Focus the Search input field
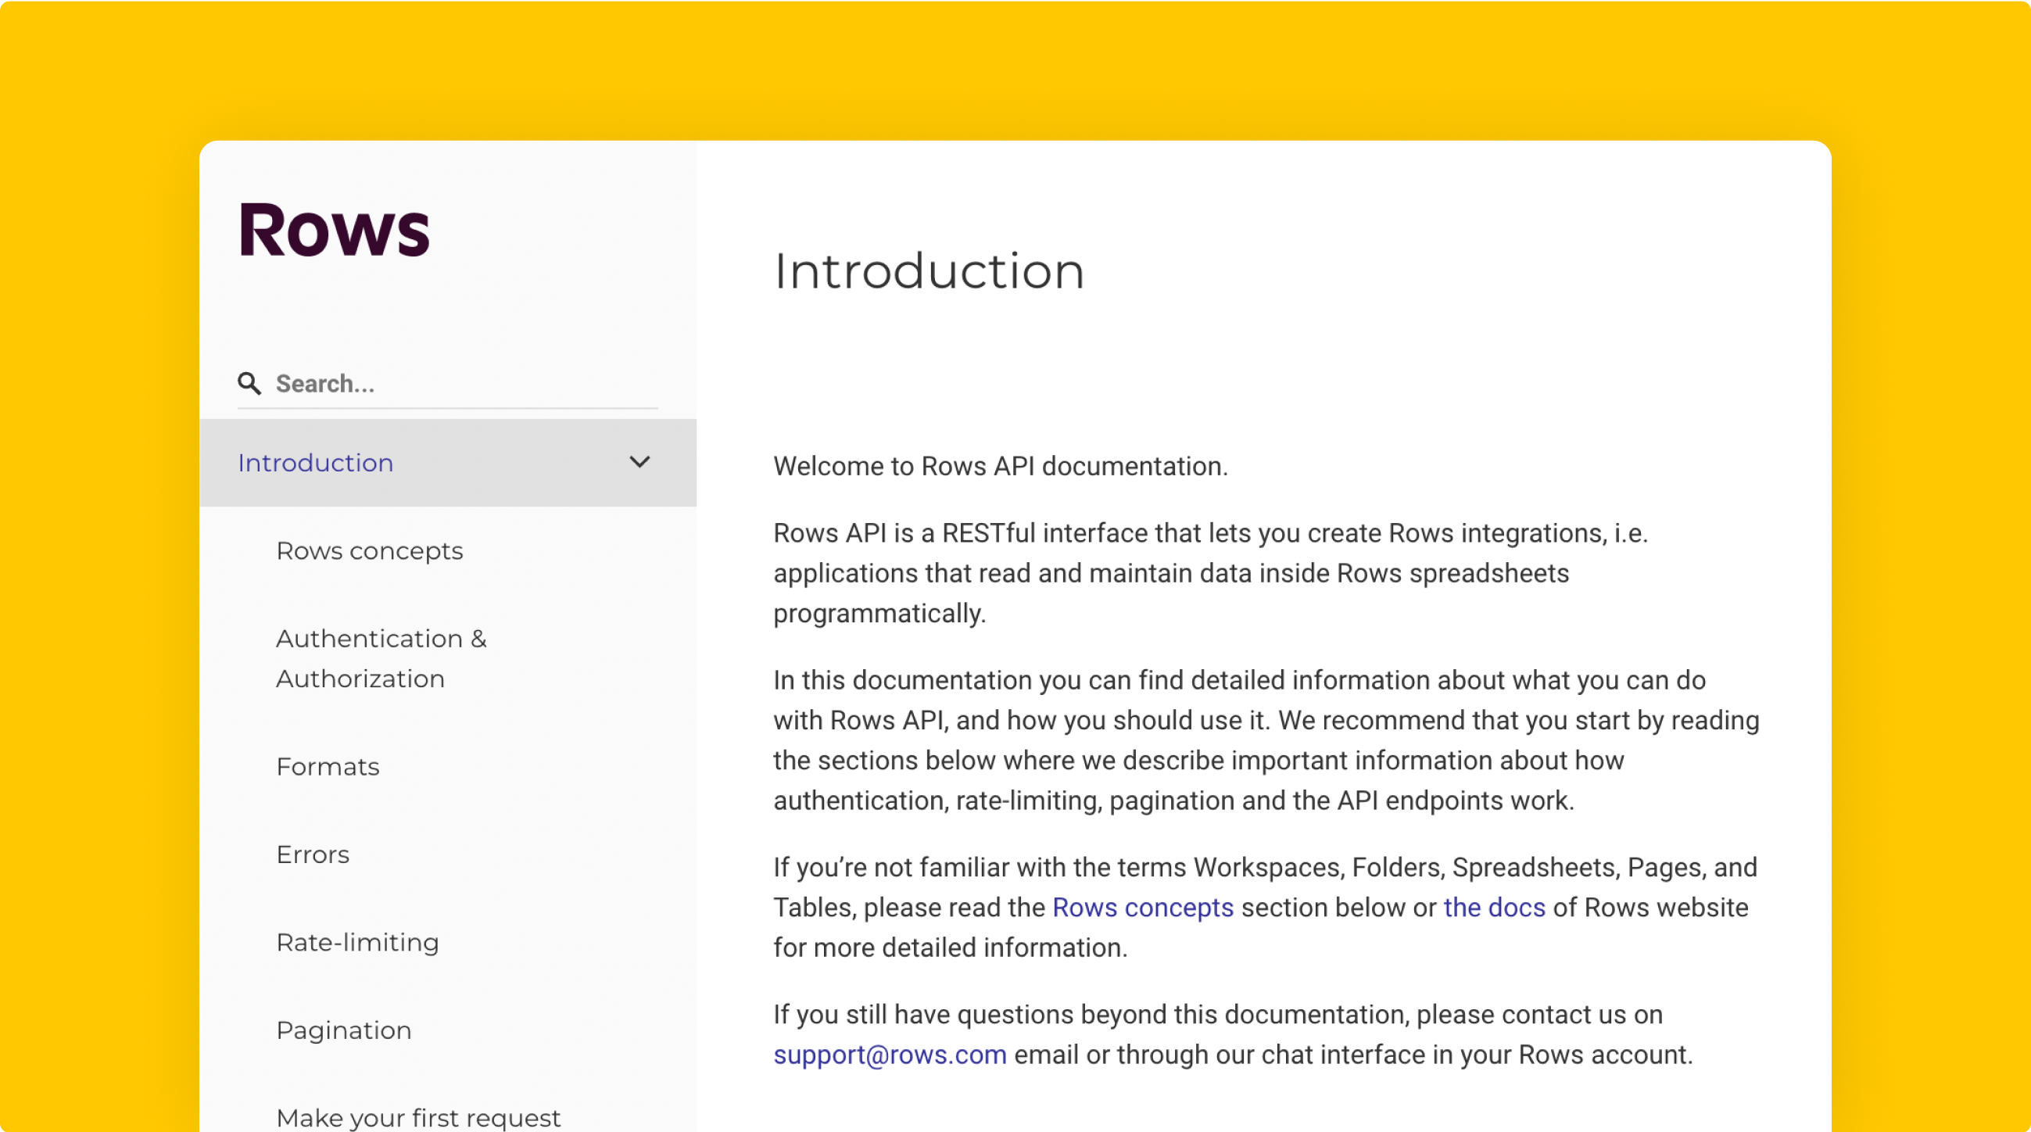 click(465, 384)
